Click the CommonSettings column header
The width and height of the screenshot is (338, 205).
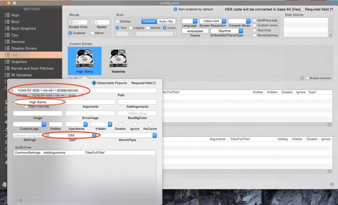tap(28, 153)
